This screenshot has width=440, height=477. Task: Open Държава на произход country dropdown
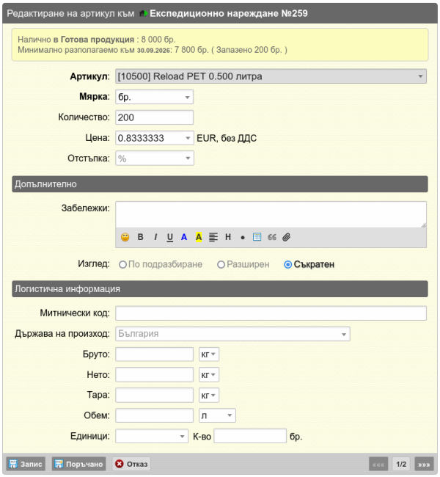point(232,334)
